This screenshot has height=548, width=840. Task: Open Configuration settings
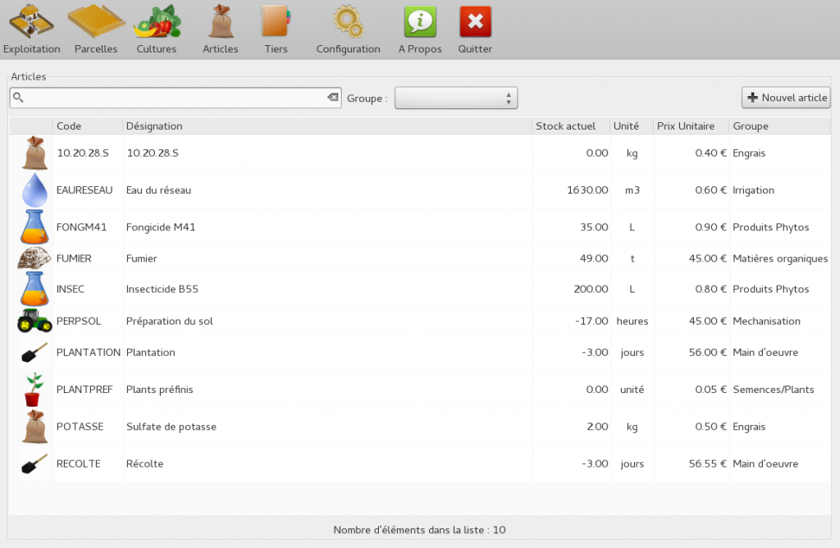pyautogui.click(x=348, y=30)
